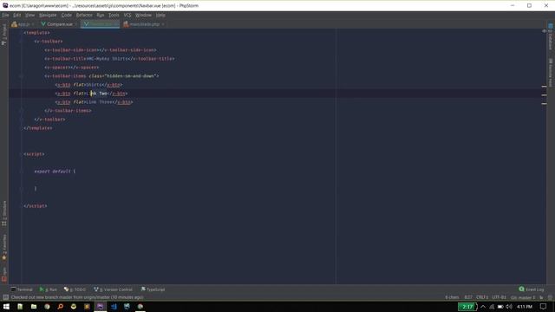The height and width of the screenshot is (312, 555).
Task: Open the Windows notification center
Action: pos(544,307)
